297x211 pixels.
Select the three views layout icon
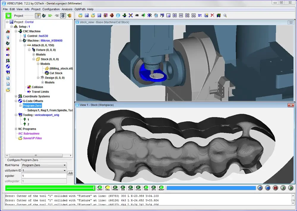point(187,15)
